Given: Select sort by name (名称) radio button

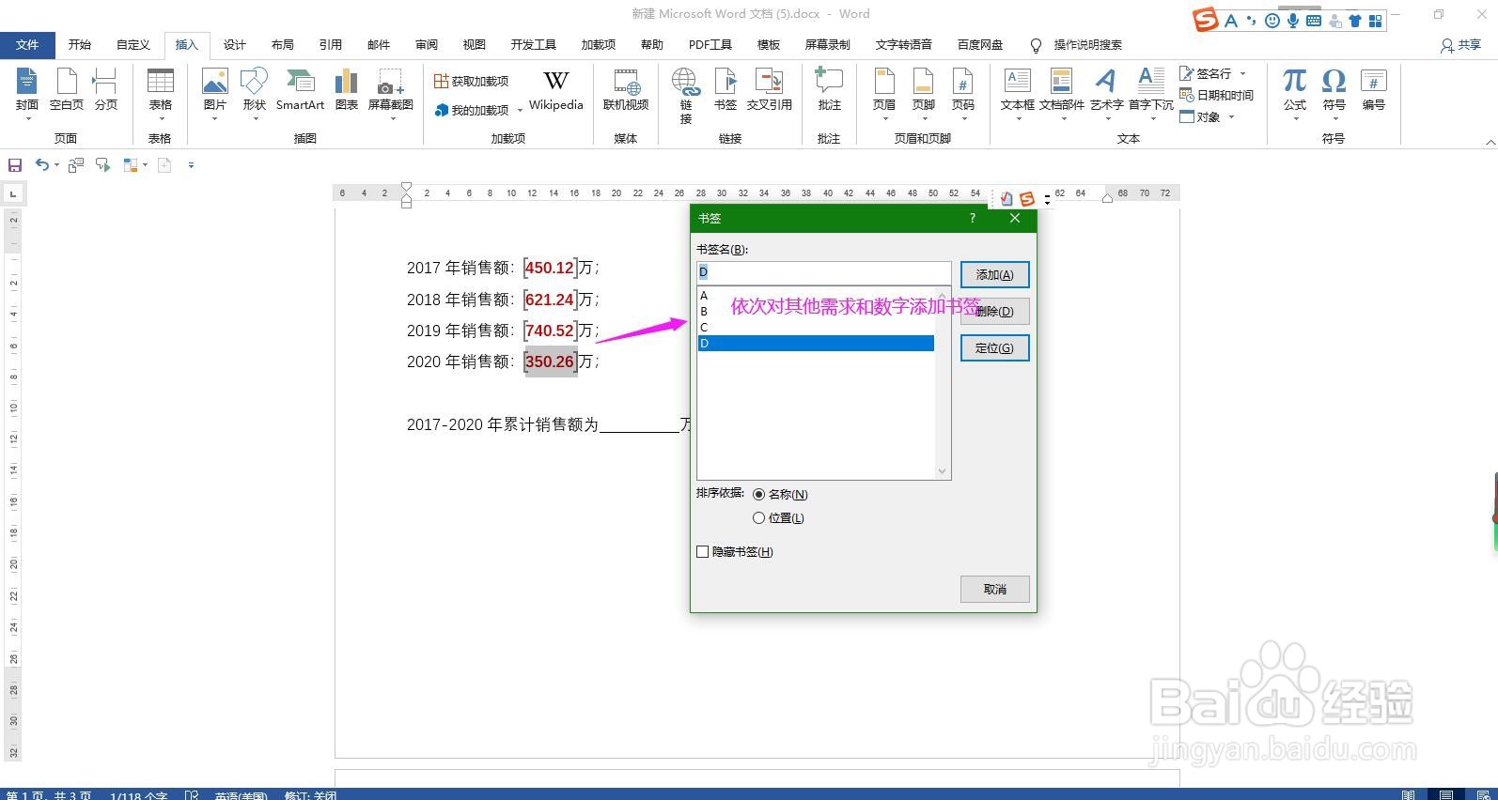Looking at the screenshot, I should 758,495.
